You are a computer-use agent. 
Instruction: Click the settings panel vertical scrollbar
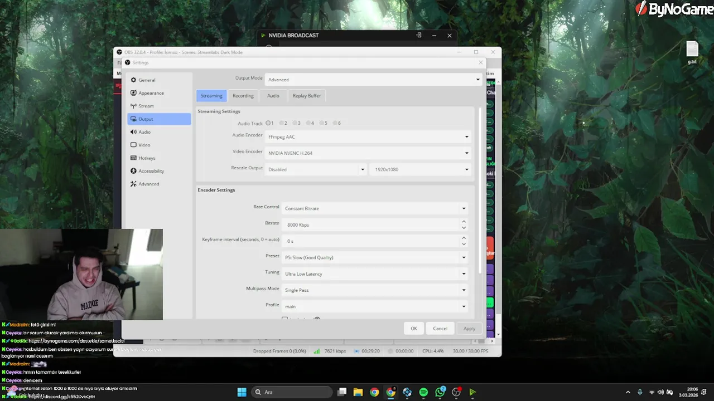pyautogui.click(x=480, y=189)
